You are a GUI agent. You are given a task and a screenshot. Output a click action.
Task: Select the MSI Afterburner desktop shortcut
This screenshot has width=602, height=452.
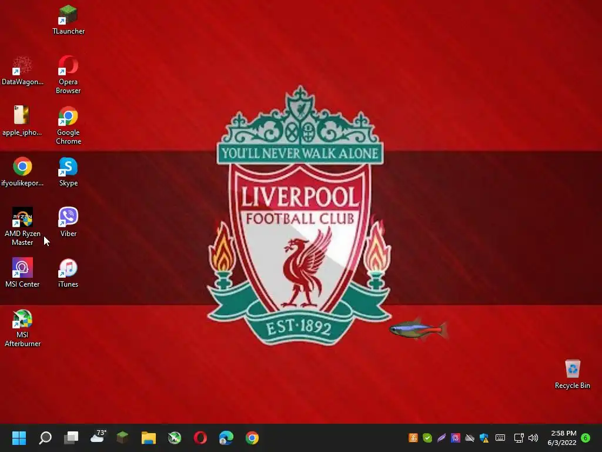click(22, 328)
